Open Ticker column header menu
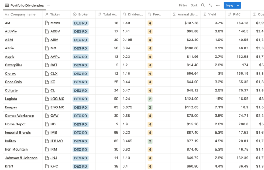The width and height of the screenshot is (264, 170). (57, 14)
